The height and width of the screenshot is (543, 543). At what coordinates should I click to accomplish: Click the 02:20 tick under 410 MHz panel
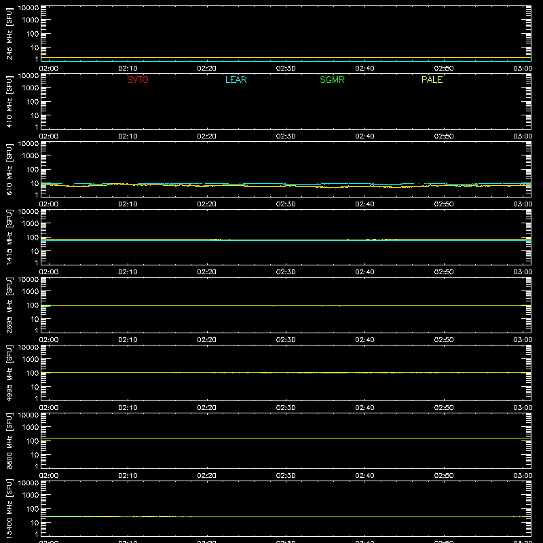[207, 136]
